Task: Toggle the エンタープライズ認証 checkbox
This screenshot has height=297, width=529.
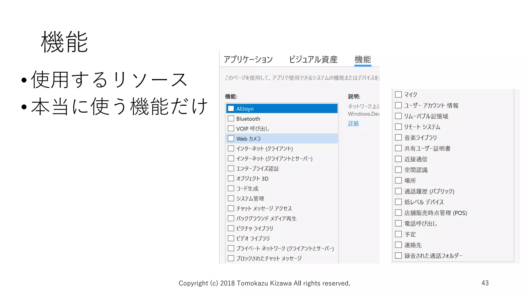Action: (x=231, y=168)
